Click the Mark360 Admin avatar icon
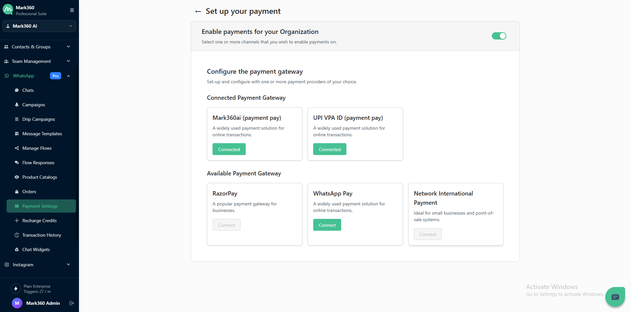The width and height of the screenshot is (631, 312). click(17, 303)
